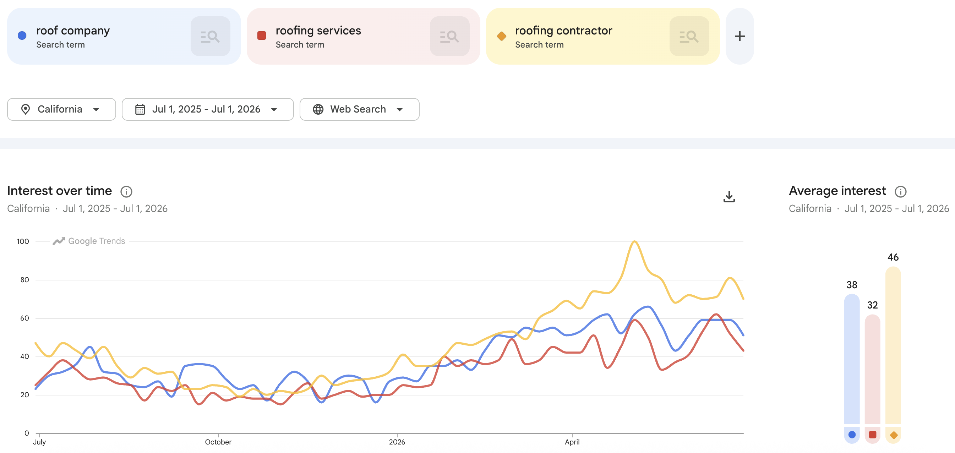Open the Web Search type dropdown
The width and height of the screenshot is (955, 453).
[x=359, y=109]
